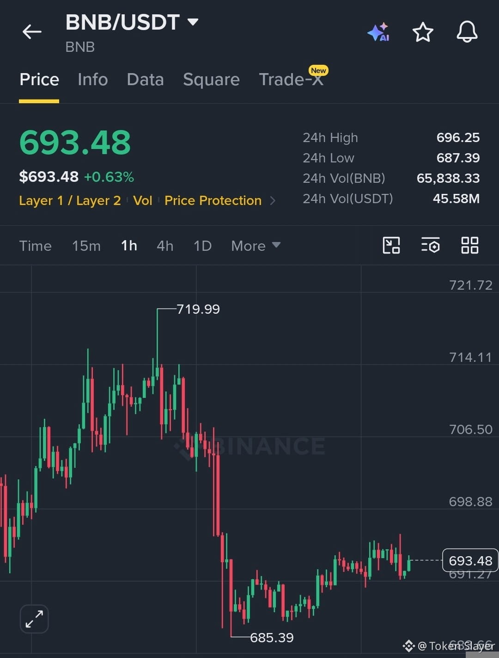Open the Price Protection tag
Image resolution: width=499 pixels, height=658 pixels.
pyautogui.click(x=213, y=200)
